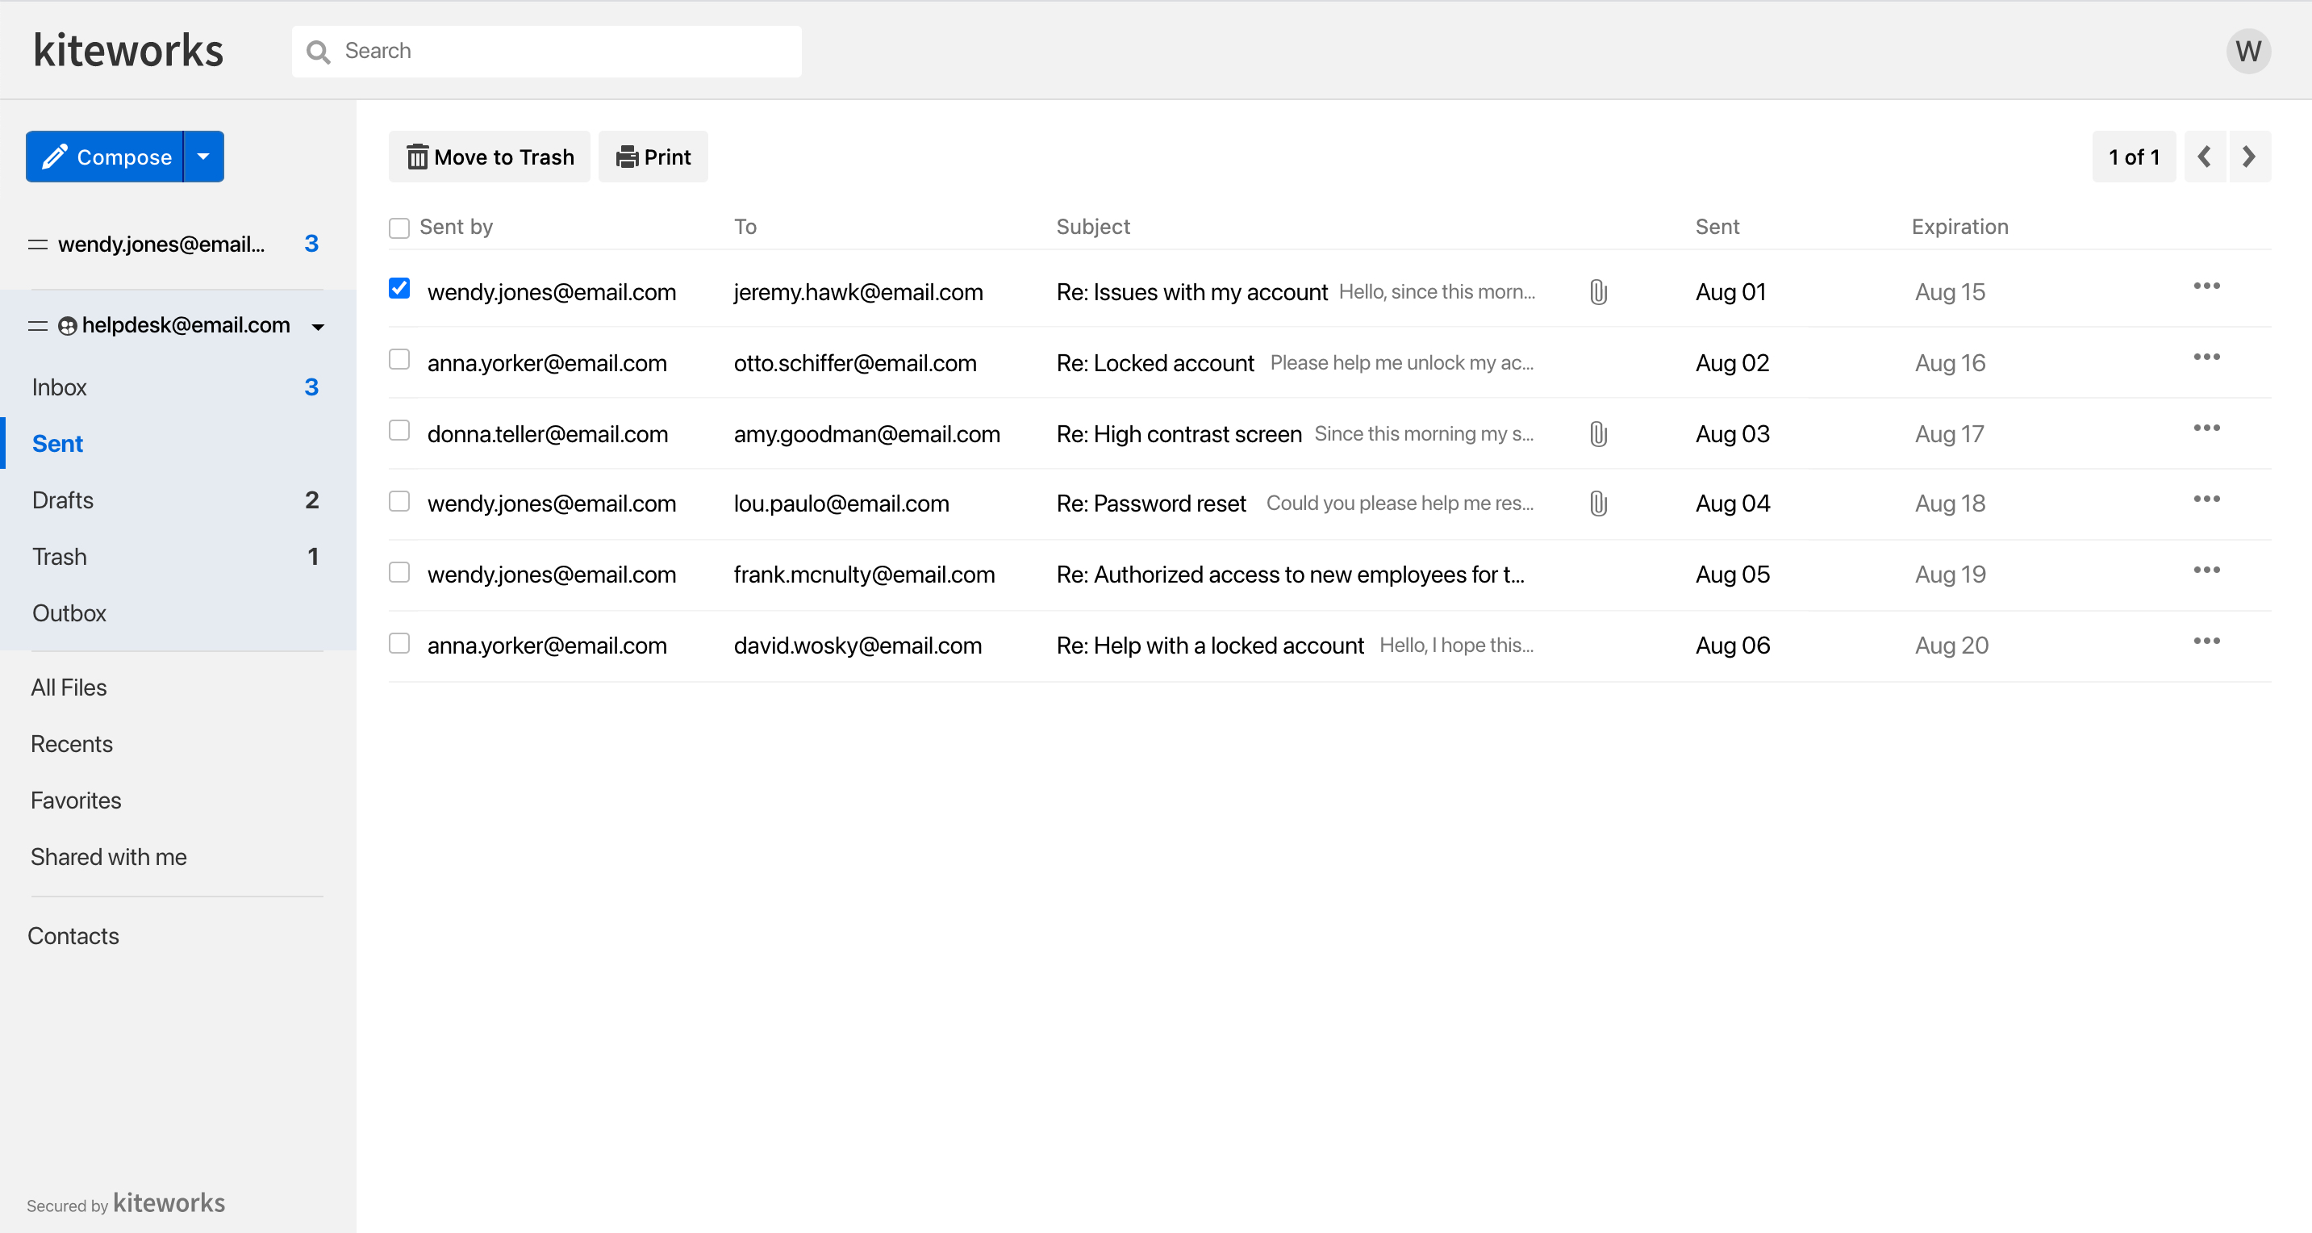Click the attachment icon on Password reset email
Screen dimensions: 2312x1233
(x=1598, y=504)
